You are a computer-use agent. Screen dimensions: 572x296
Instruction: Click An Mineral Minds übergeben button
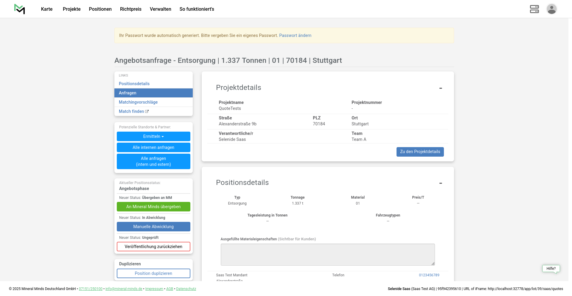tap(153, 207)
